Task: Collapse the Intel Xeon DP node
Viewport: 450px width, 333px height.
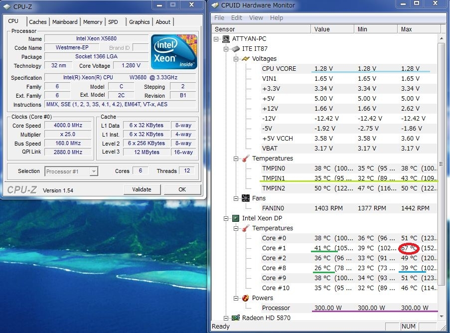Action: coord(226,218)
